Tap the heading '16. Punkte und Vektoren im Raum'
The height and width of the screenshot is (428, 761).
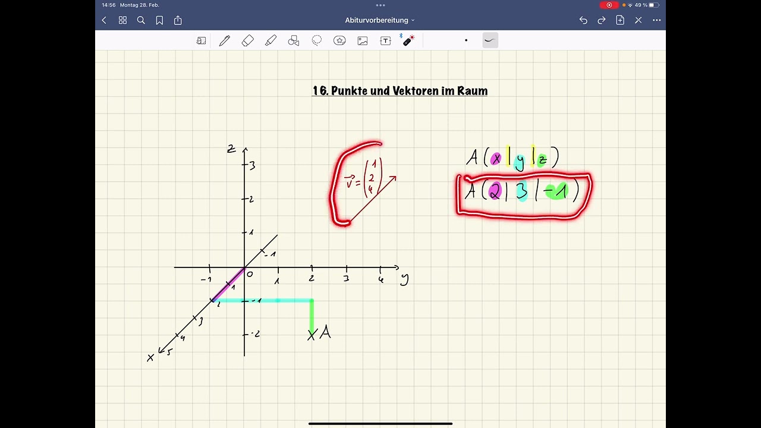[400, 91]
